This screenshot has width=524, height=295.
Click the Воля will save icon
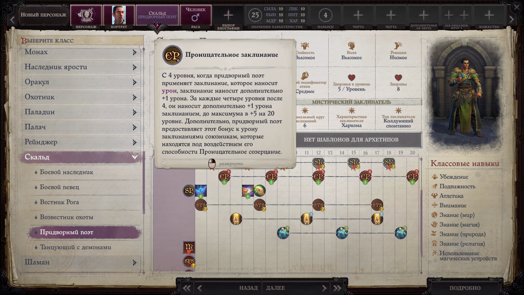pos(352,45)
